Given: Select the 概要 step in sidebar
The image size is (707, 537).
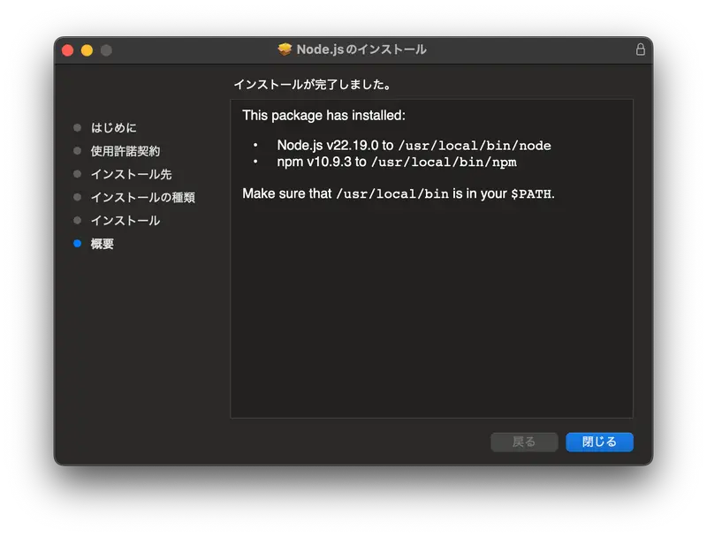Looking at the screenshot, I should coord(103,244).
